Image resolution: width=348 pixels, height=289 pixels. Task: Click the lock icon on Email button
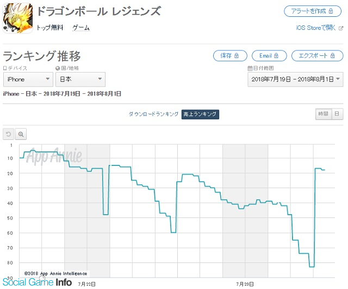click(x=276, y=55)
